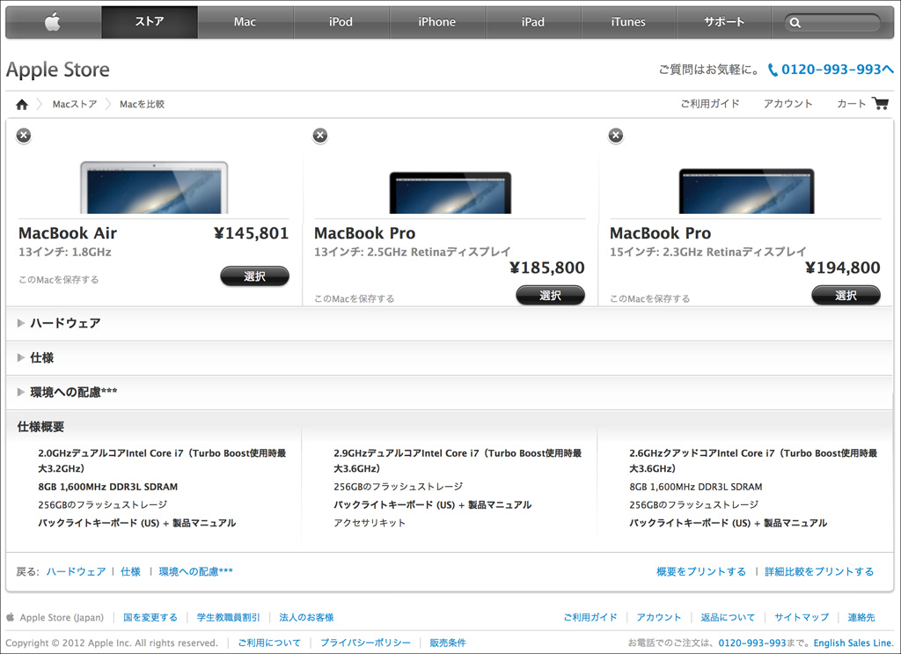Image resolution: width=901 pixels, height=654 pixels.
Task: Open the iPod tab
Action: pyautogui.click(x=341, y=22)
